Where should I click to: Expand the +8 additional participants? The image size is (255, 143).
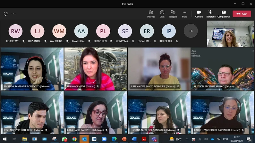click(x=191, y=31)
